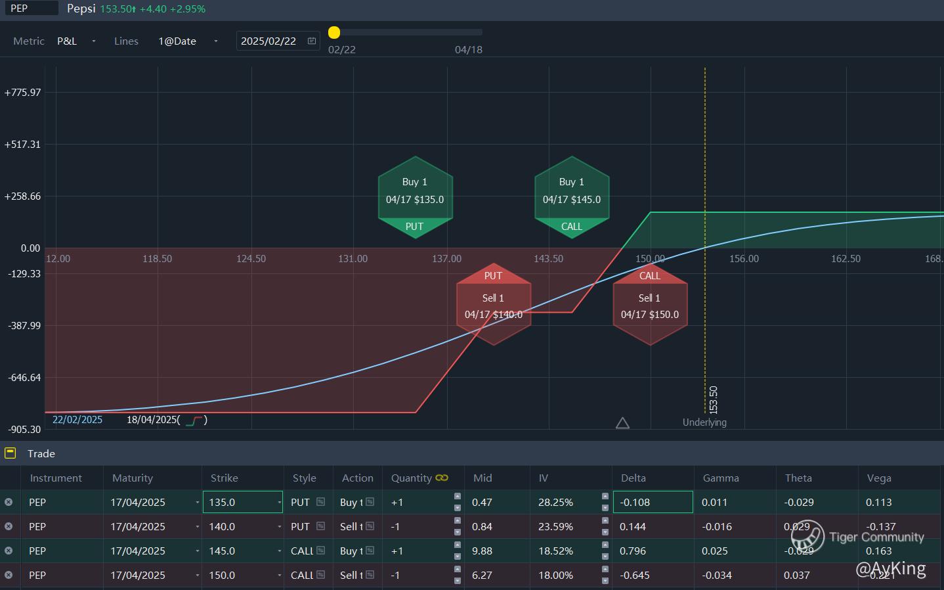Click the 22/02/2025 date line legend
Viewport: 944px width, 590px height.
[77, 420]
